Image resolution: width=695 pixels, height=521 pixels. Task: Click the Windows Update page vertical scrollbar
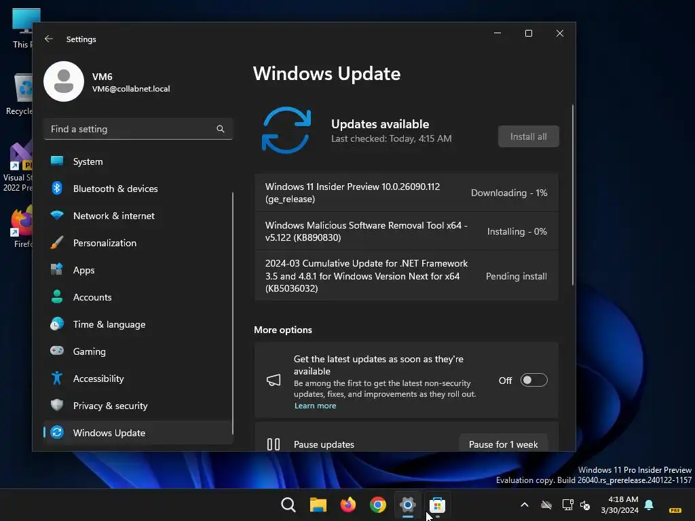tap(572, 195)
